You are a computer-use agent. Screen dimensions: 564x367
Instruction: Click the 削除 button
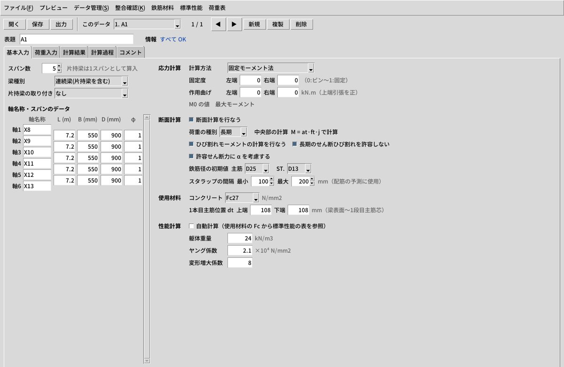coord(302,24)
